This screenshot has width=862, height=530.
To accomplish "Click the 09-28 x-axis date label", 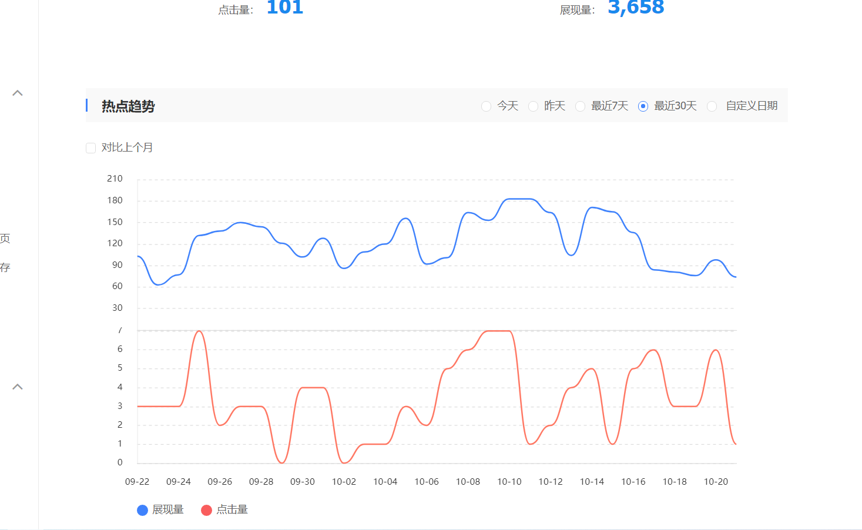I will click(x=261, y=482).
